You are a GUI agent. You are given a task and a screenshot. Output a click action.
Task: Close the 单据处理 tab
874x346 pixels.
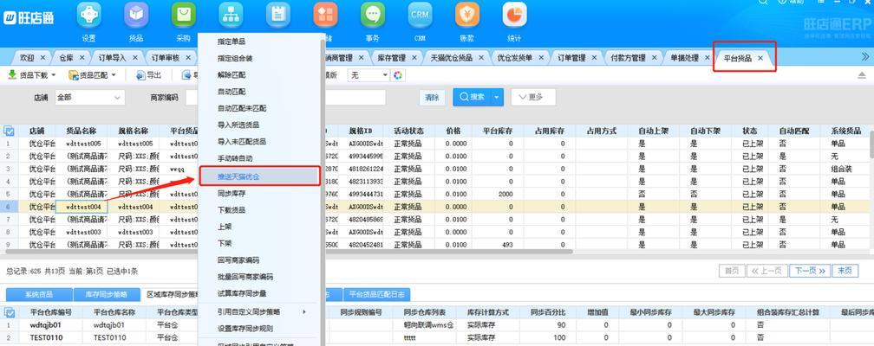(x=708, y=57)
